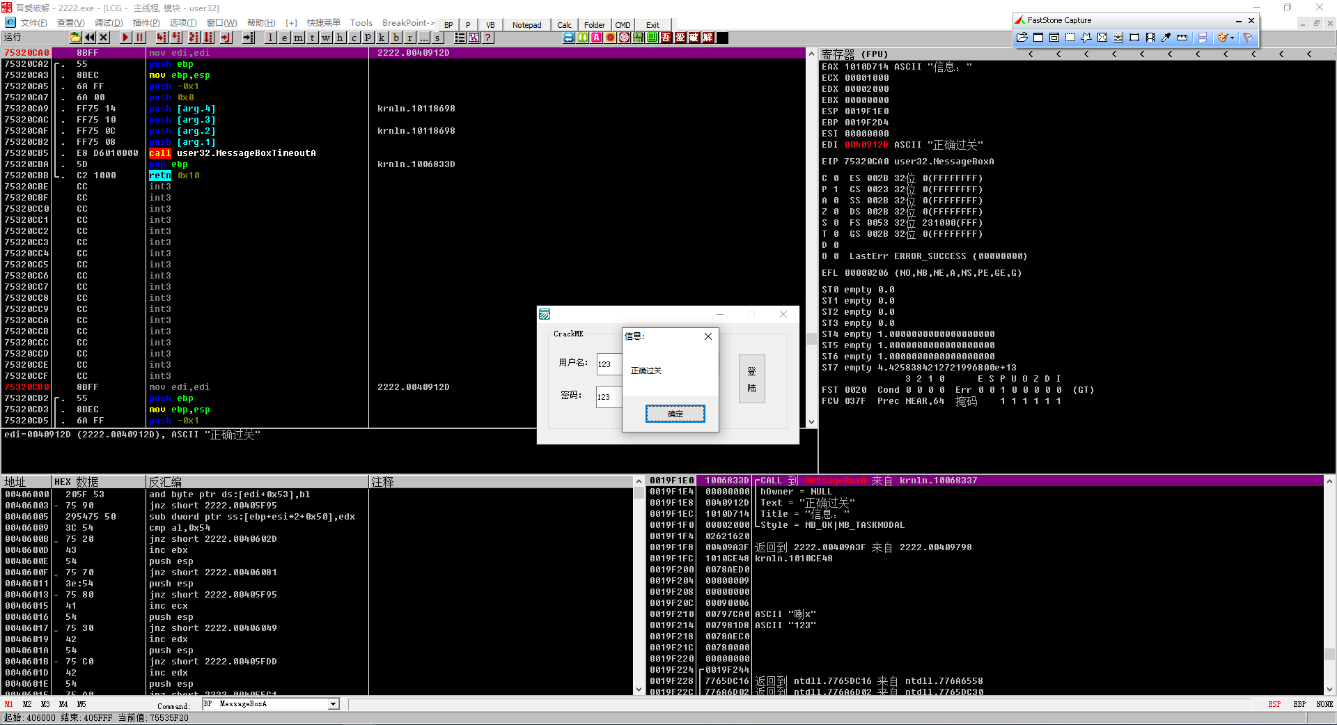Click the 确定 button in message box
Screen dimensions: 1337x725
click(675, 414)
